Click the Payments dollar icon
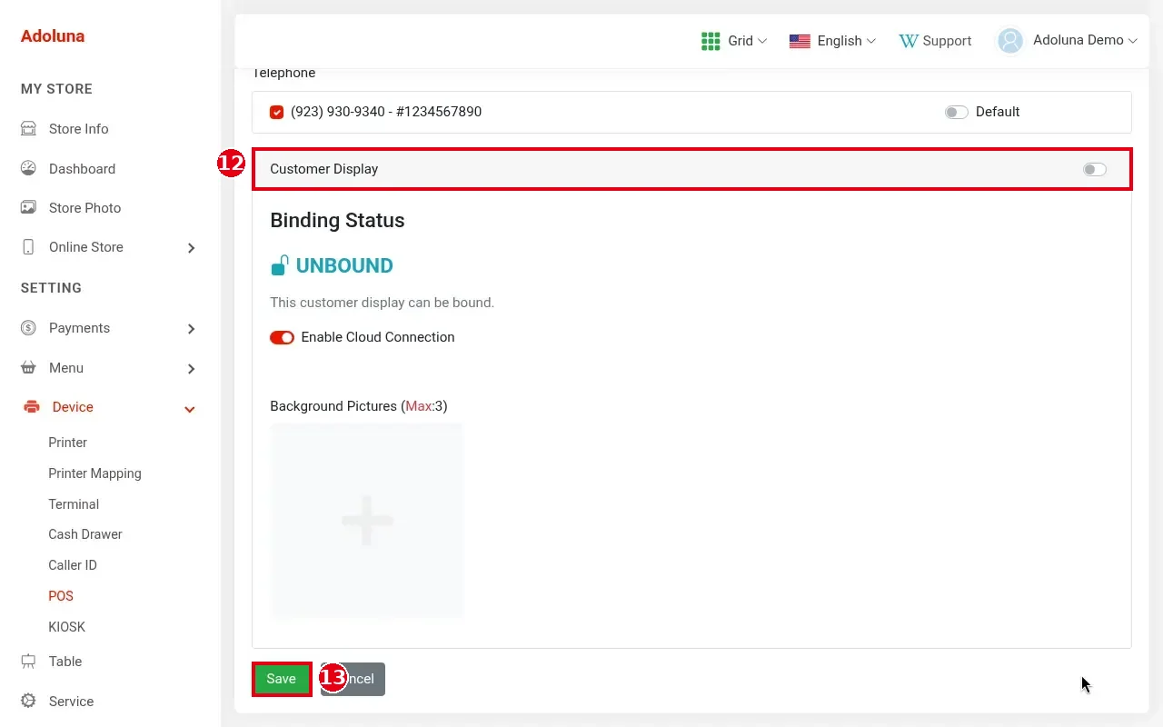The height and width of the screenshot is (727, 1163). [x=28, y=328]
